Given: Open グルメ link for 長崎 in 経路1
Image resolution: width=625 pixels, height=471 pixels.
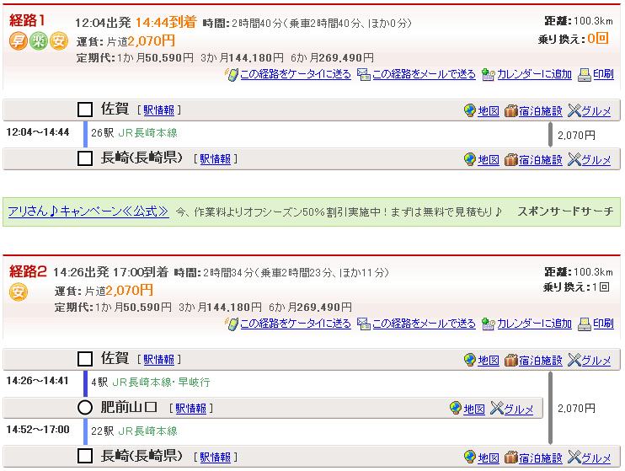Looking at the screenshot, I should (x=596, y=160).
